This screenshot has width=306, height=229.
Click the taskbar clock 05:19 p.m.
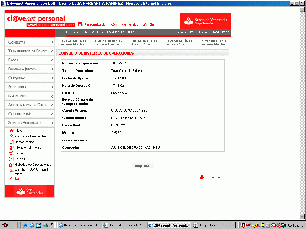[x=296, y=225]
